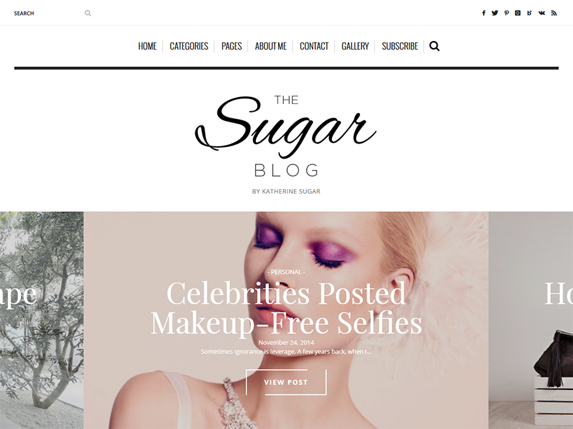Open the VK social icon
Screen dimensions: 573x429
542,13
